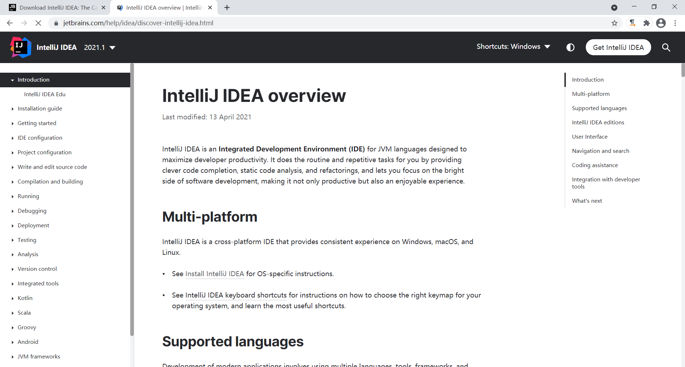Viewport: 685px width, 367px height.
Task: Open the site search magnifier icon
Action: pyautogui.click(x=666, y=47)
